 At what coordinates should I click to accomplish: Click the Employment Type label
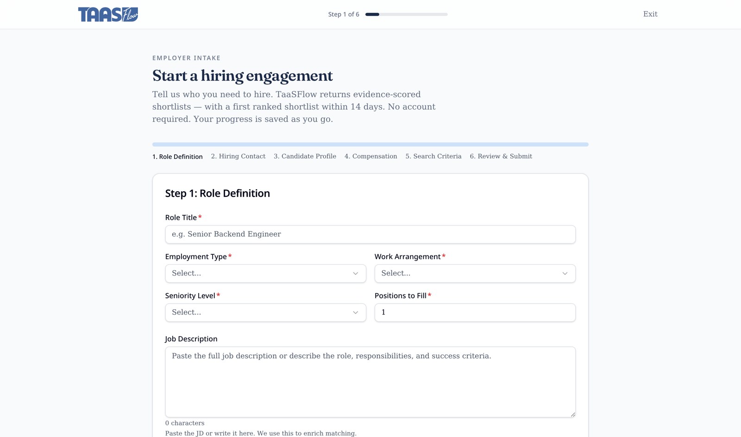click(196, 256)
